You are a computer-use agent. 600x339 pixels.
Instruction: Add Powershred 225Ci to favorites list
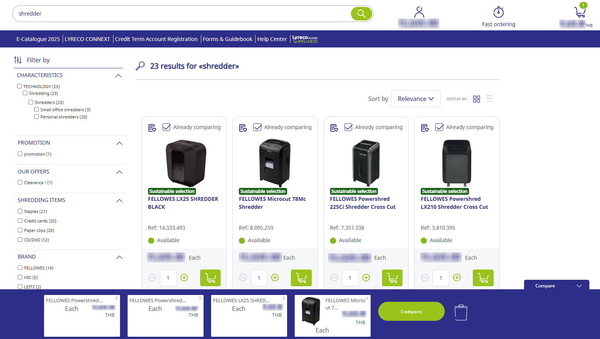[x=334, y=128]
